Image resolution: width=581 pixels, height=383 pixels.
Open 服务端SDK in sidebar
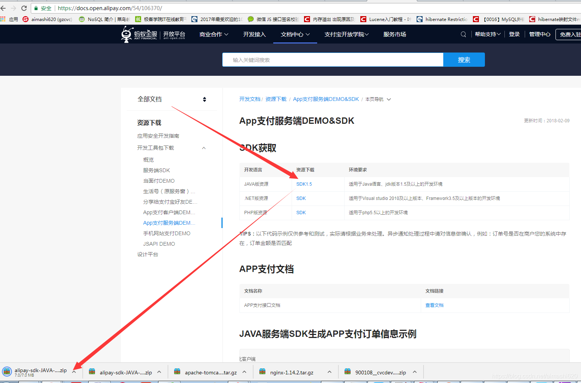tap(157, 170)
